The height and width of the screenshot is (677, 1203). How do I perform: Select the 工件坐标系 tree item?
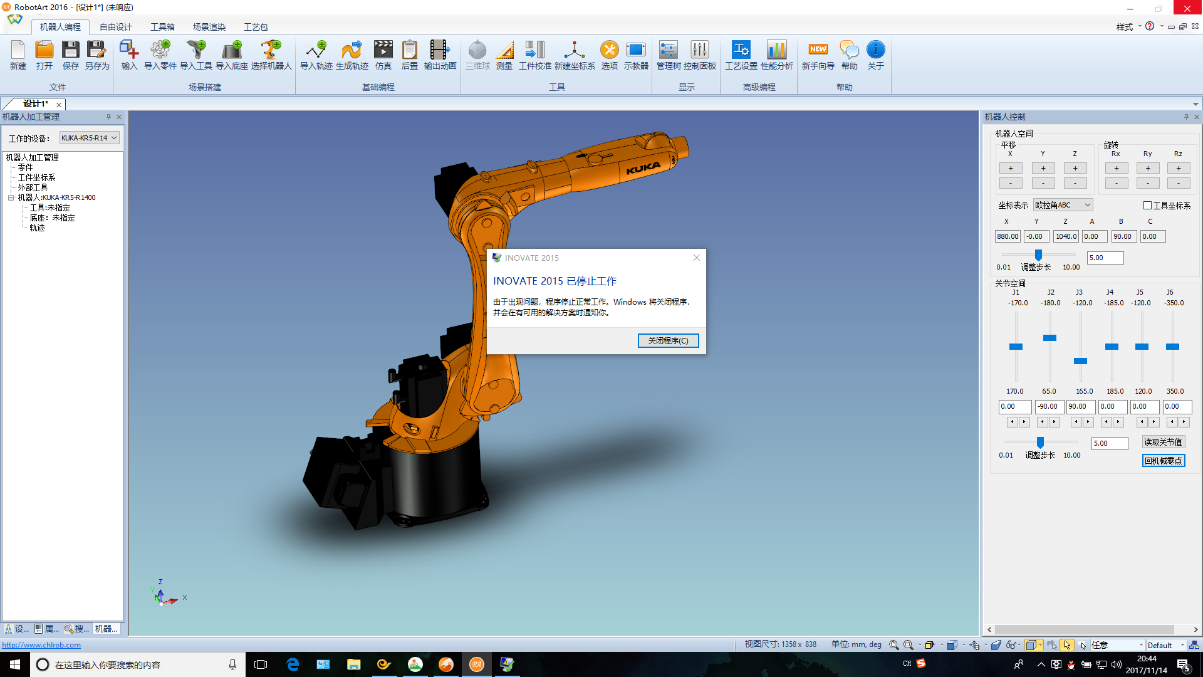pyautogui.click(x=36, y=177)
